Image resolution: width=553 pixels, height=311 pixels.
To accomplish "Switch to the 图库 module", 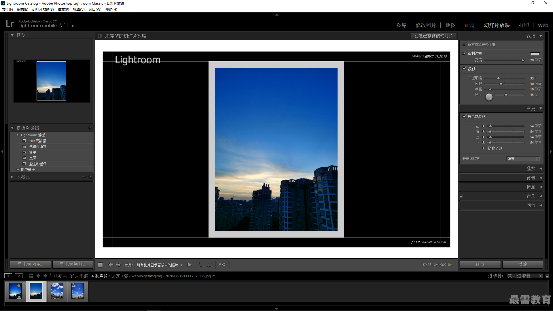I will coord(402,25).
